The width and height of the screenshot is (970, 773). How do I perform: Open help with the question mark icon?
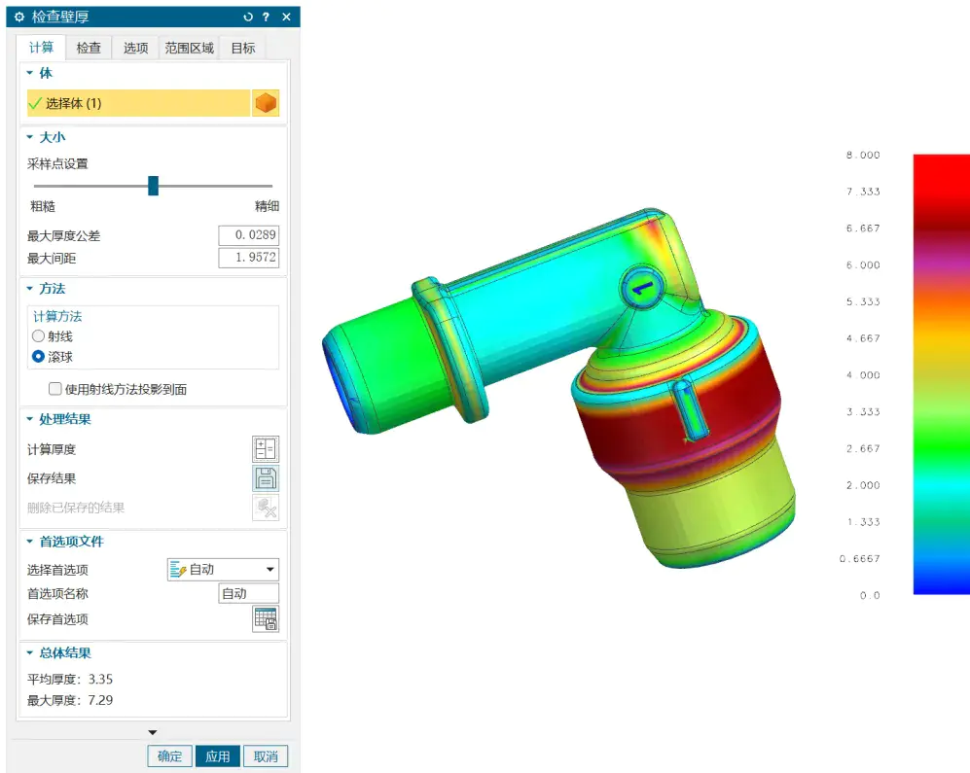point(266,17)
